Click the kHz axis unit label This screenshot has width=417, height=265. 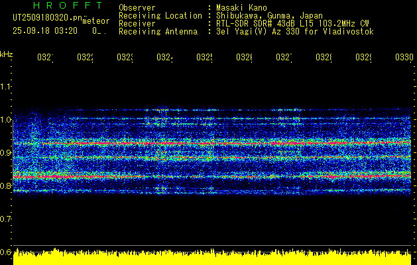click(6, 54)
